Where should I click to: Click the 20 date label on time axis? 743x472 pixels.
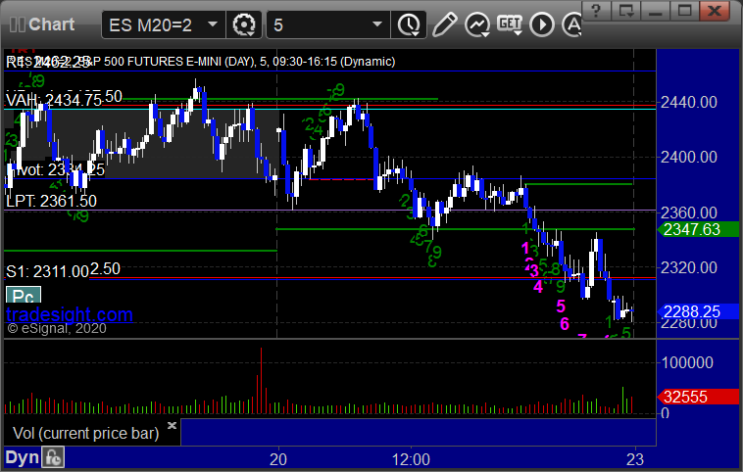278,459
